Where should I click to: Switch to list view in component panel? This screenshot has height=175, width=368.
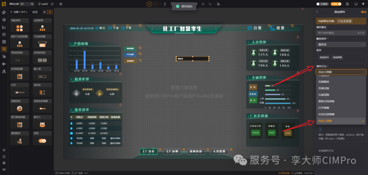coord(44,12)
